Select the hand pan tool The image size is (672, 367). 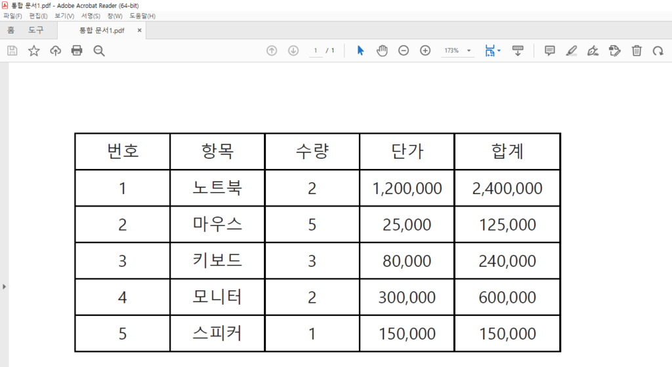tap(382, 50)
